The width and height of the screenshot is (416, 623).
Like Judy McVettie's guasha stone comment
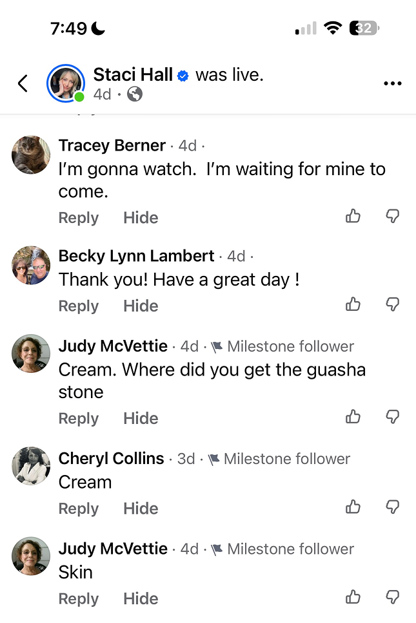point(353,417)
